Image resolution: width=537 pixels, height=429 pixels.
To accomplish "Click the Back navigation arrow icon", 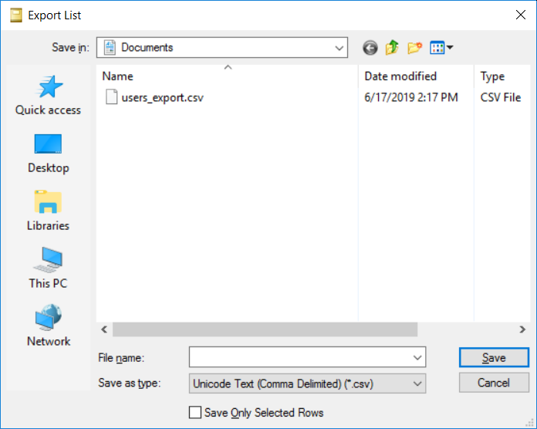I will (x=370, y=48).
